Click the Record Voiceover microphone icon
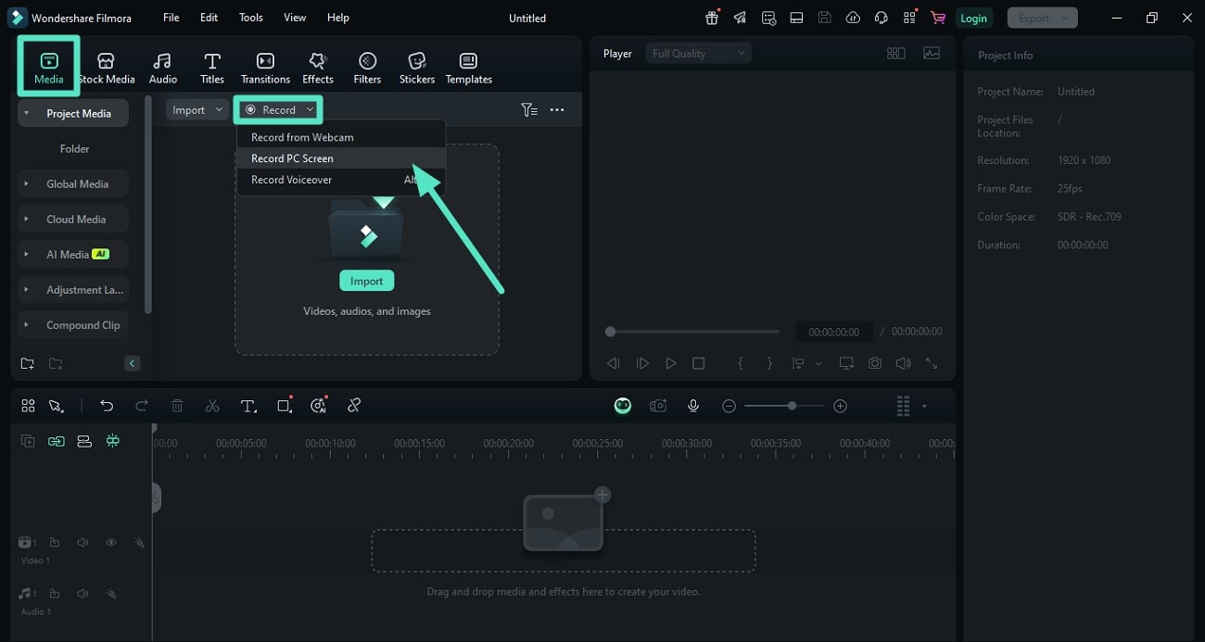 [x=693, y=406]
